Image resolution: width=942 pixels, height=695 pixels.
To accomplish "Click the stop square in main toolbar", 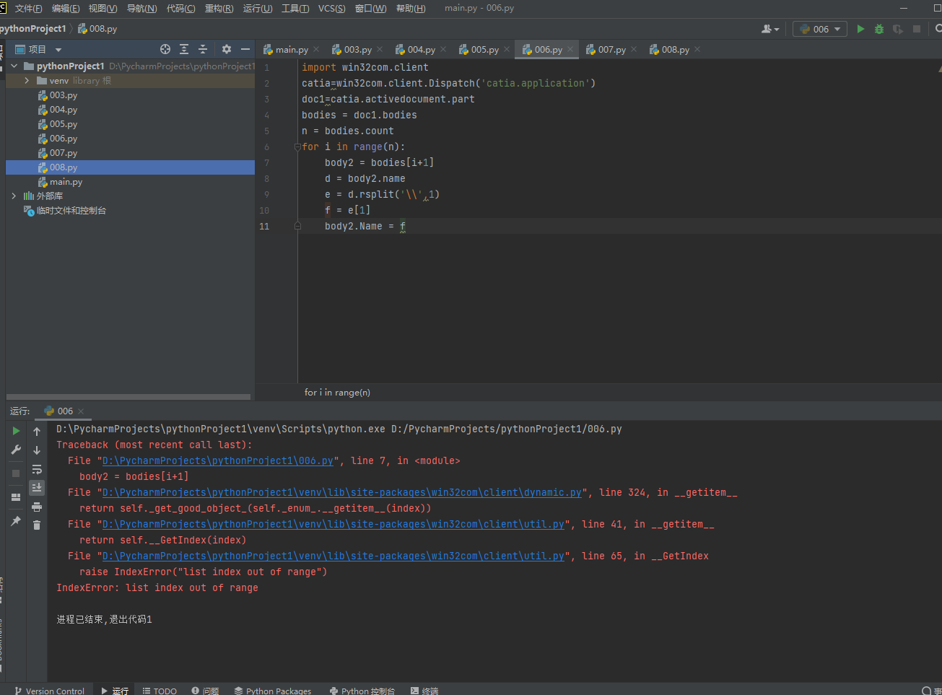I will click(917, 29).
